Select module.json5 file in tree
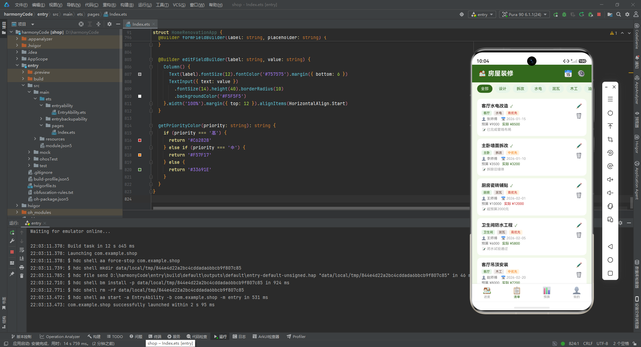Image resolution: width=641 pixels, height=347 pixels. click(58, 145)
